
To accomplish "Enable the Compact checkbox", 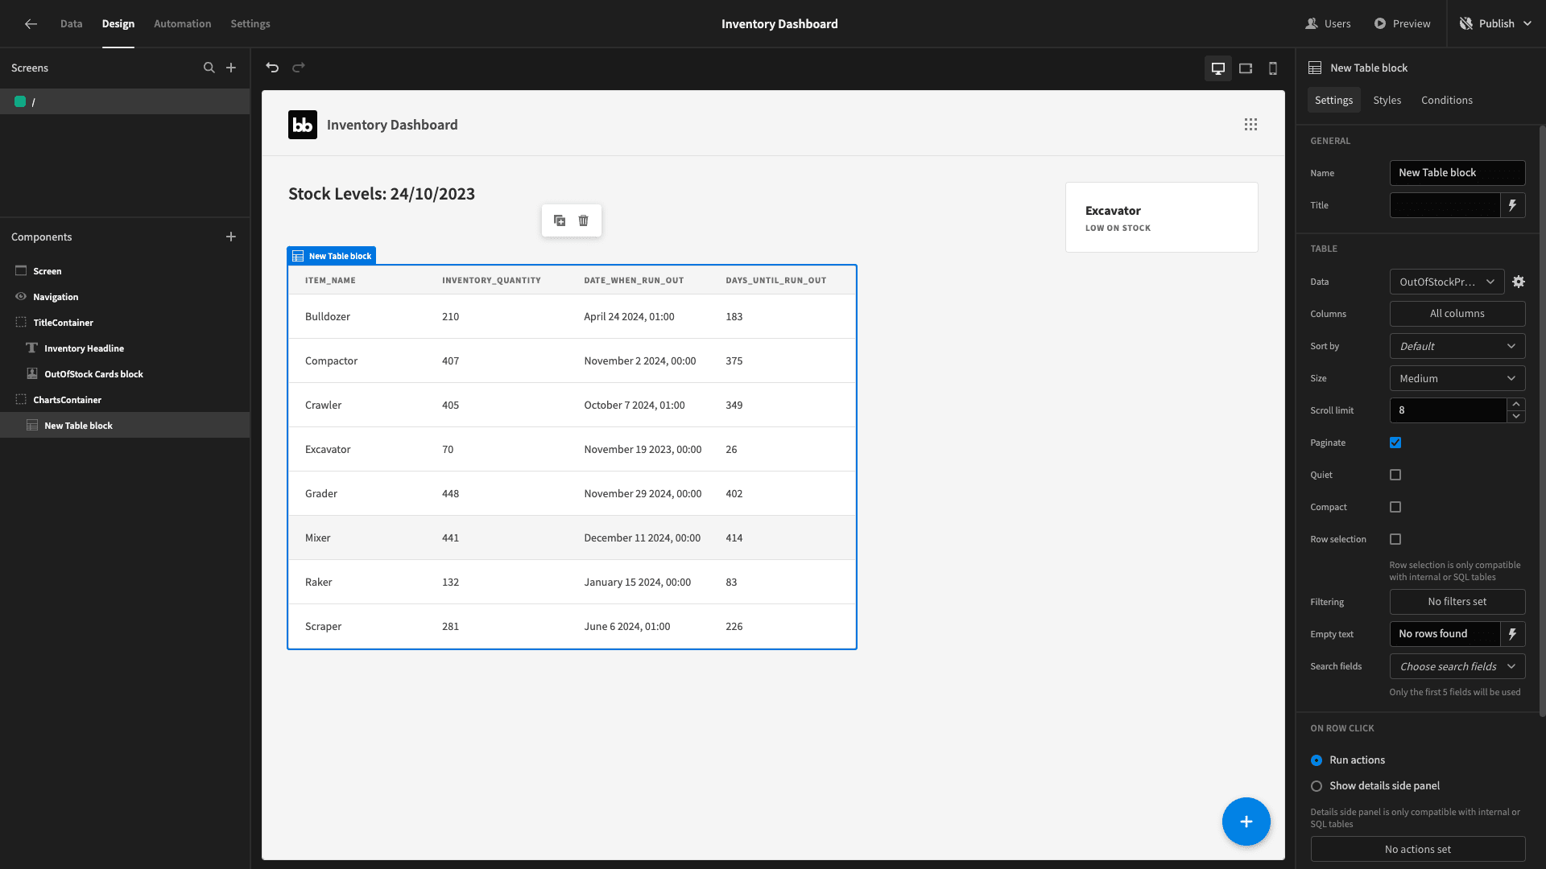I will [x=1395, y=507].
